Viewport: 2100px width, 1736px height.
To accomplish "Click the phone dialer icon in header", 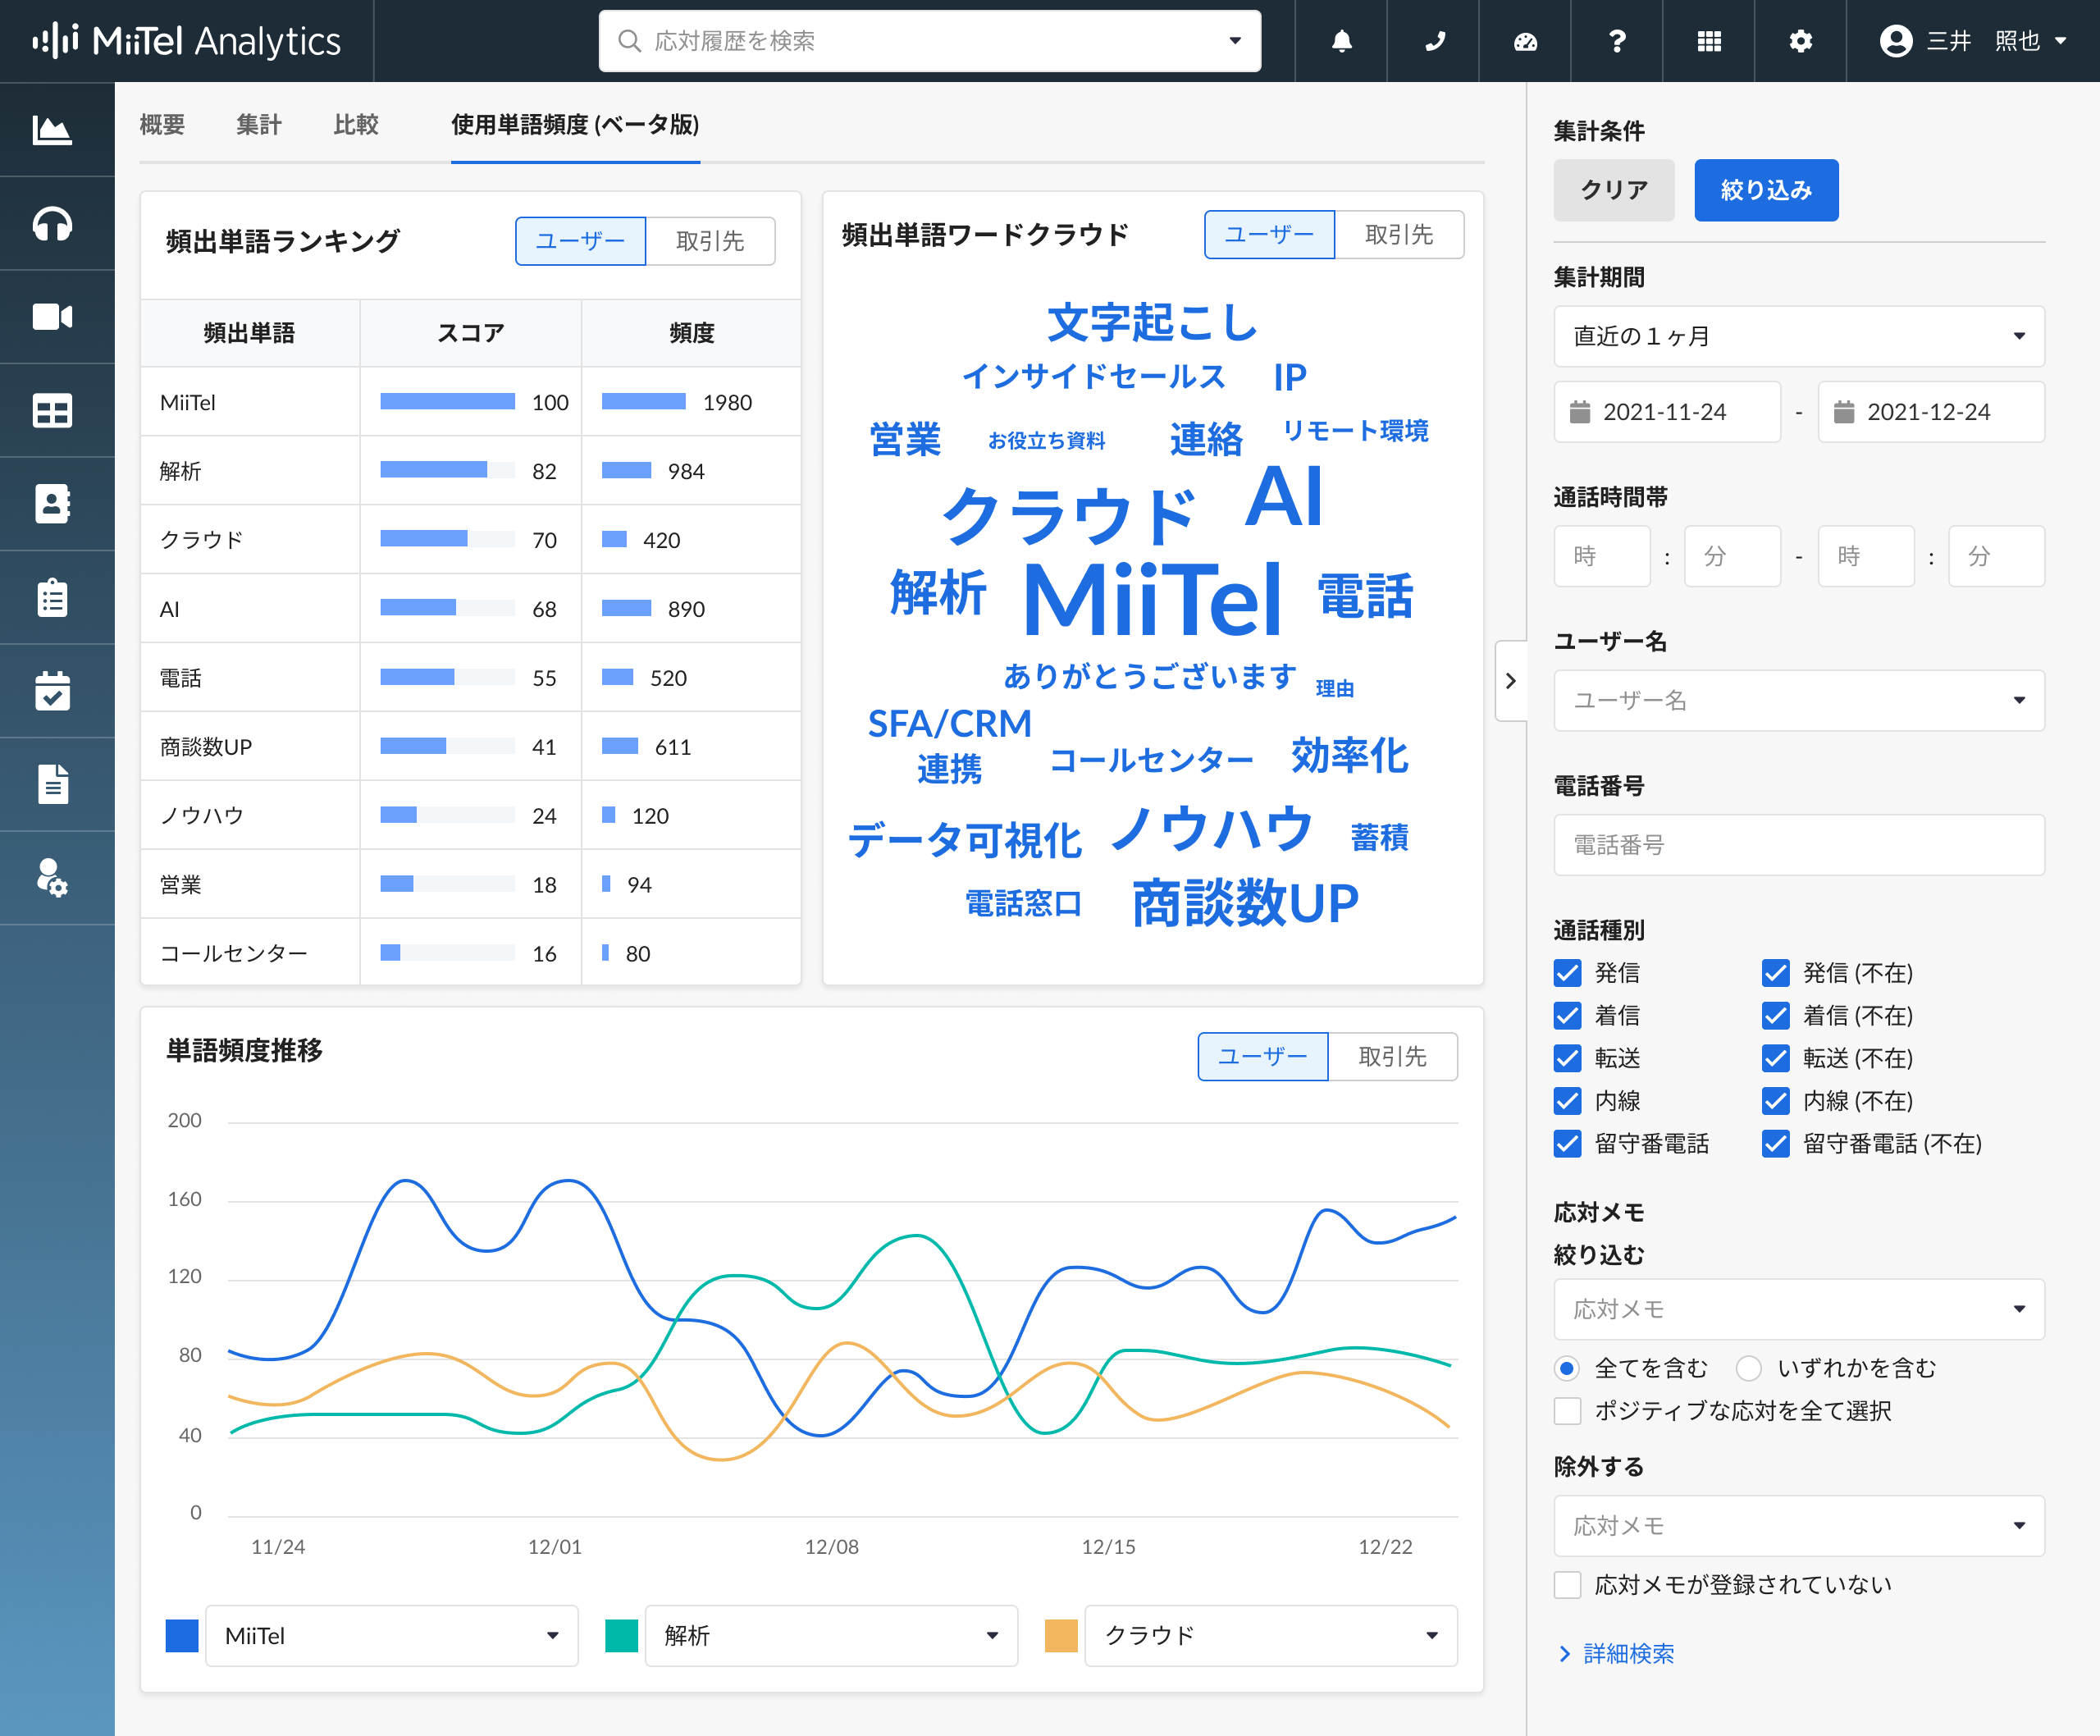I will click(x=1434, y=41).
